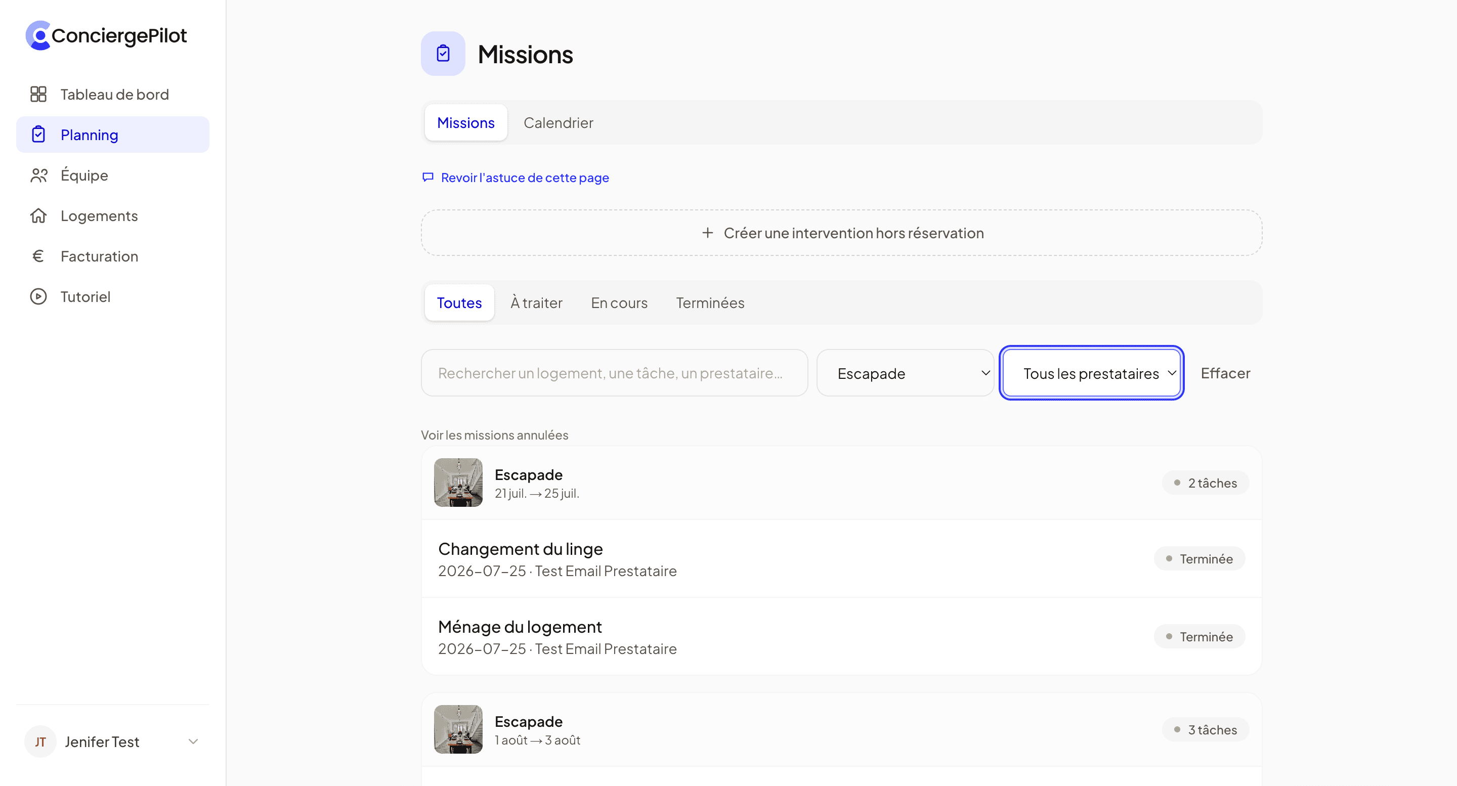Click Terminée status of Ménage du logement

point(1199,637)
